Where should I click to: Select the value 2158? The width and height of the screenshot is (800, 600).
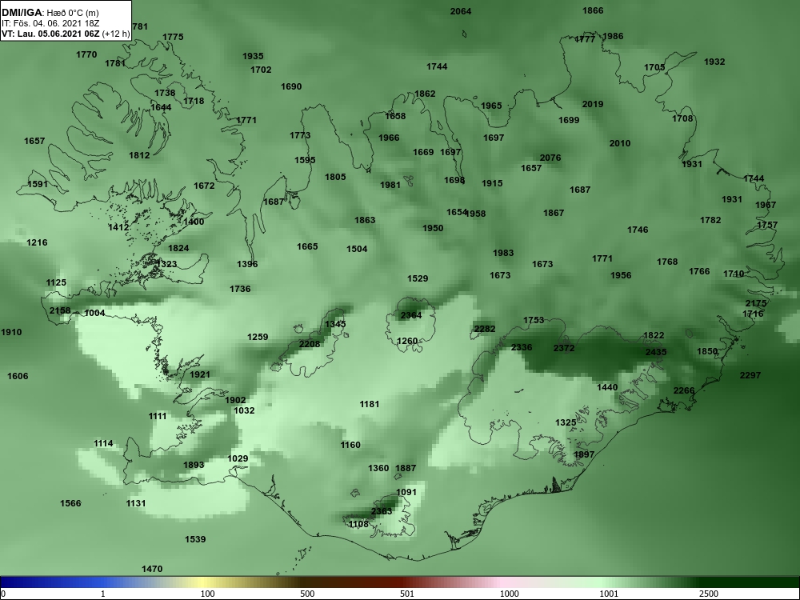pos(60,310)
